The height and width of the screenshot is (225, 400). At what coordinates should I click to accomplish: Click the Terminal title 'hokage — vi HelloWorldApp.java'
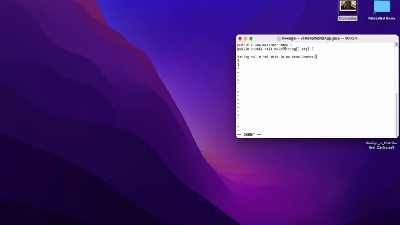[x=319, y=39]
